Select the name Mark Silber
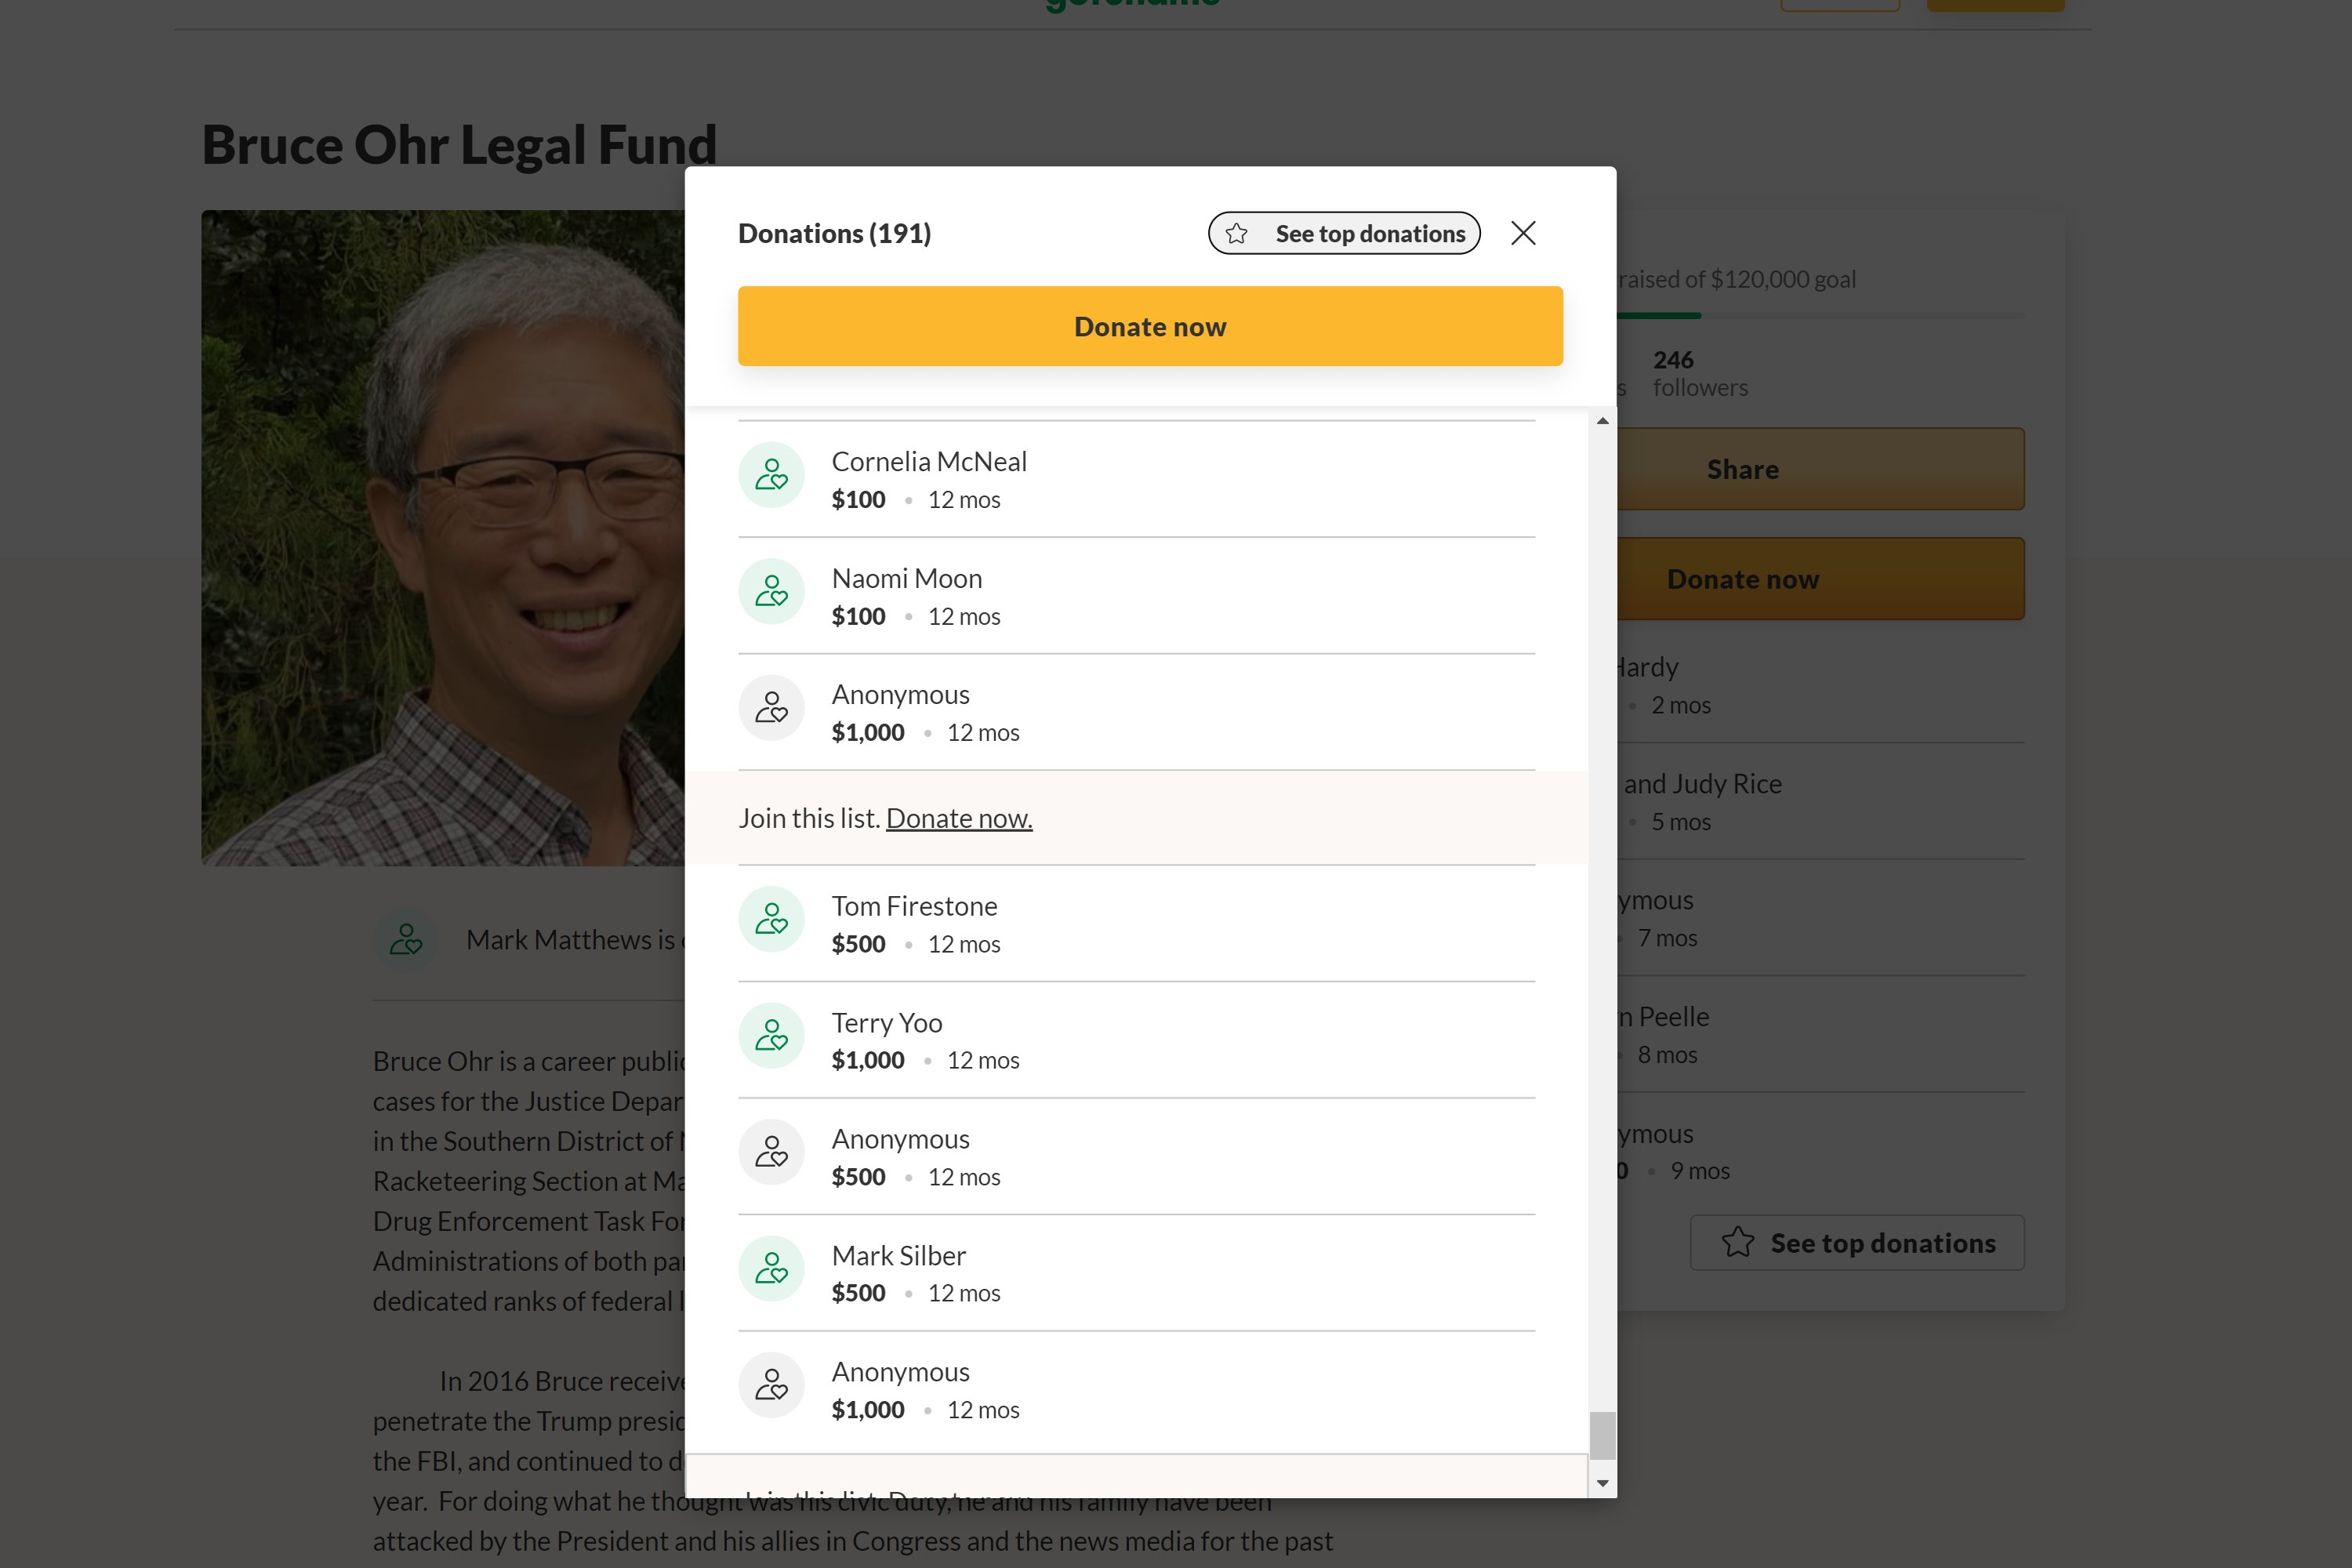 point(899,1255)
